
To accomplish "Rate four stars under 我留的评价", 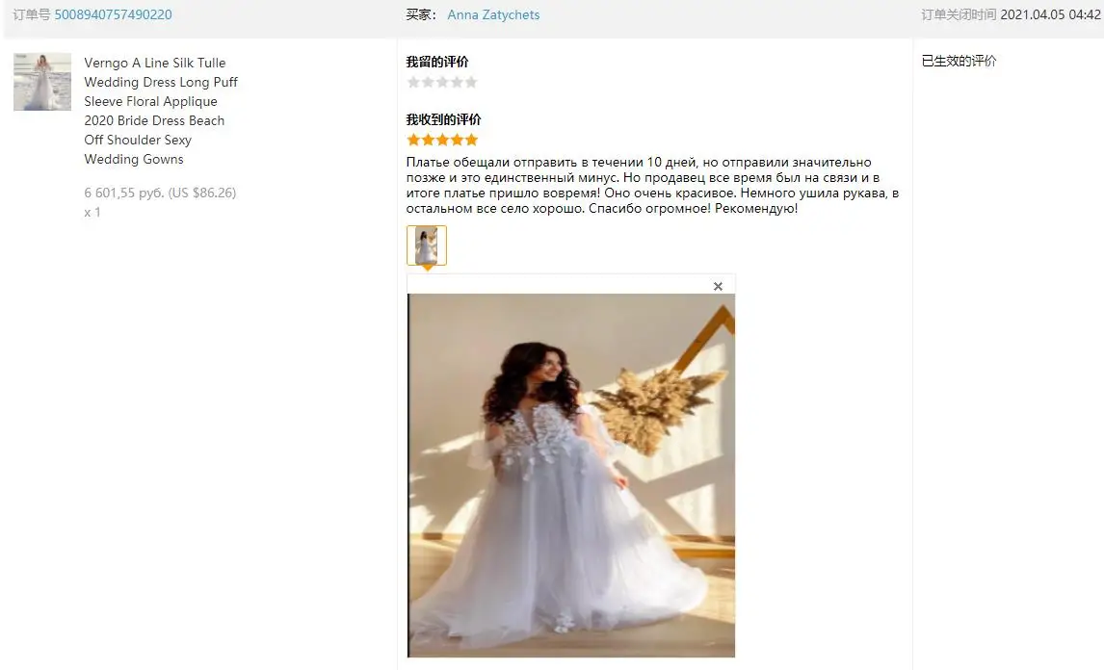I will coord(457,83).
